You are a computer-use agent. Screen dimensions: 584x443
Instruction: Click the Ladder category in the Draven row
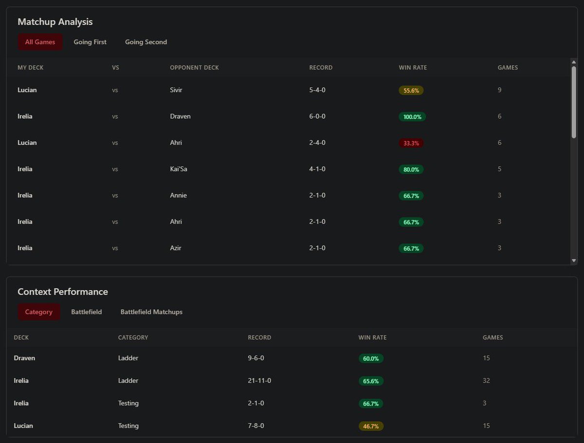128,358
